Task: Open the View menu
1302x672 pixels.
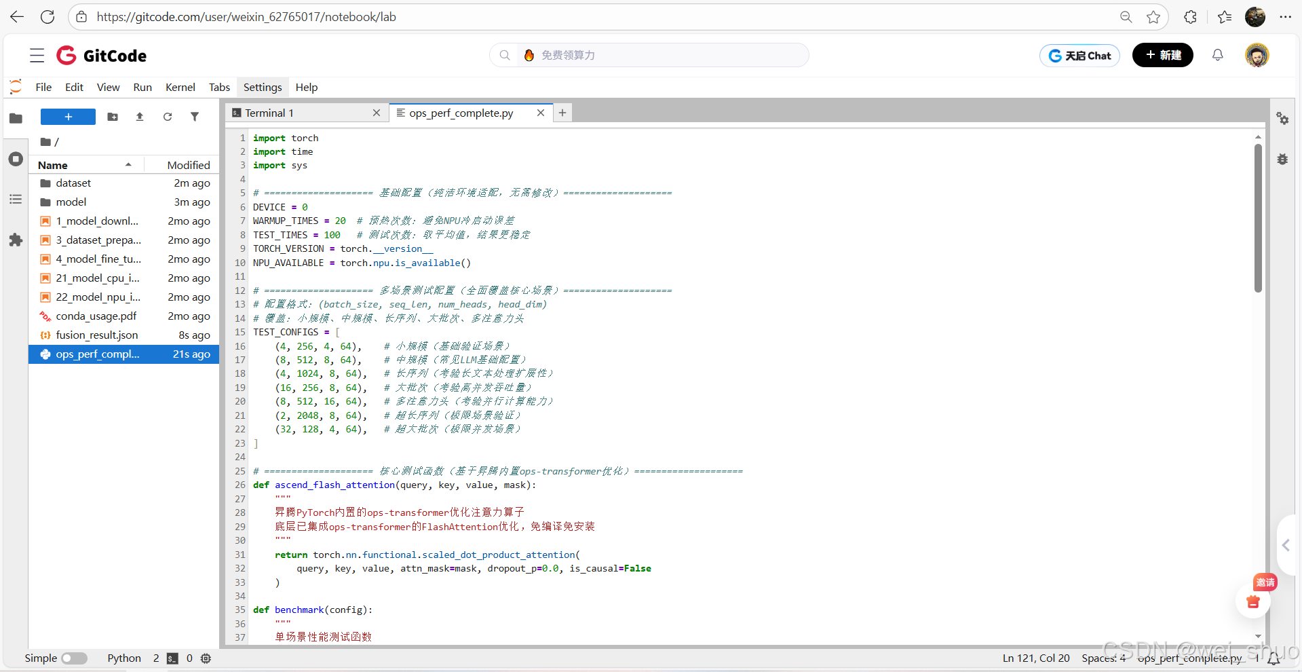Action: (x=108, y=87)
